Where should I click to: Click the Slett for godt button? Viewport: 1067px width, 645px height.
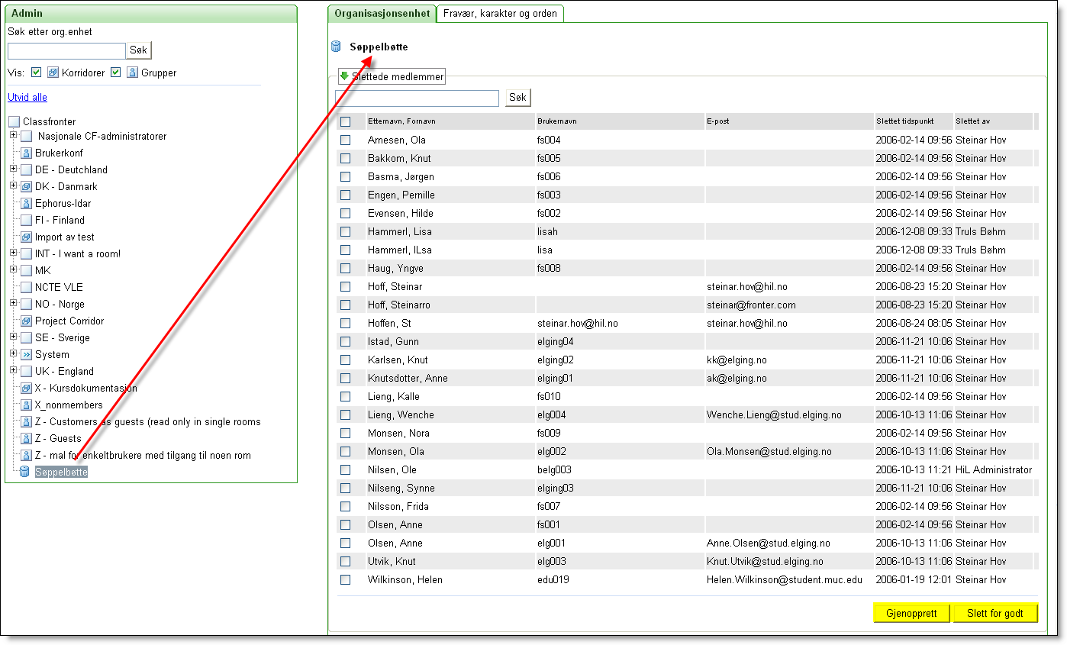(x=995, y=614)
